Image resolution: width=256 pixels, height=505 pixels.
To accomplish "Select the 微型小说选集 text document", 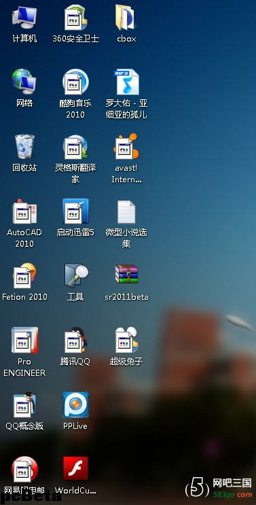I will click(126, 212).
